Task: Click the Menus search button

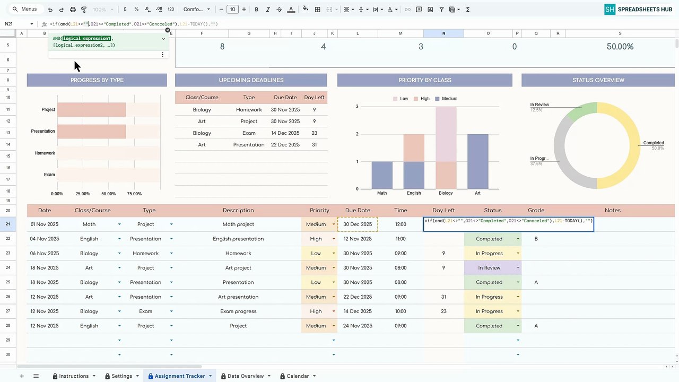Action: (x=25, y=9)
